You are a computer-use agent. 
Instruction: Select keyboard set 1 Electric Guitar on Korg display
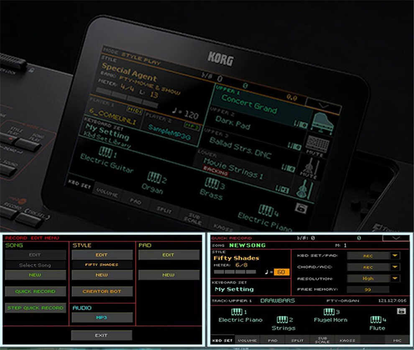(107, 159)
